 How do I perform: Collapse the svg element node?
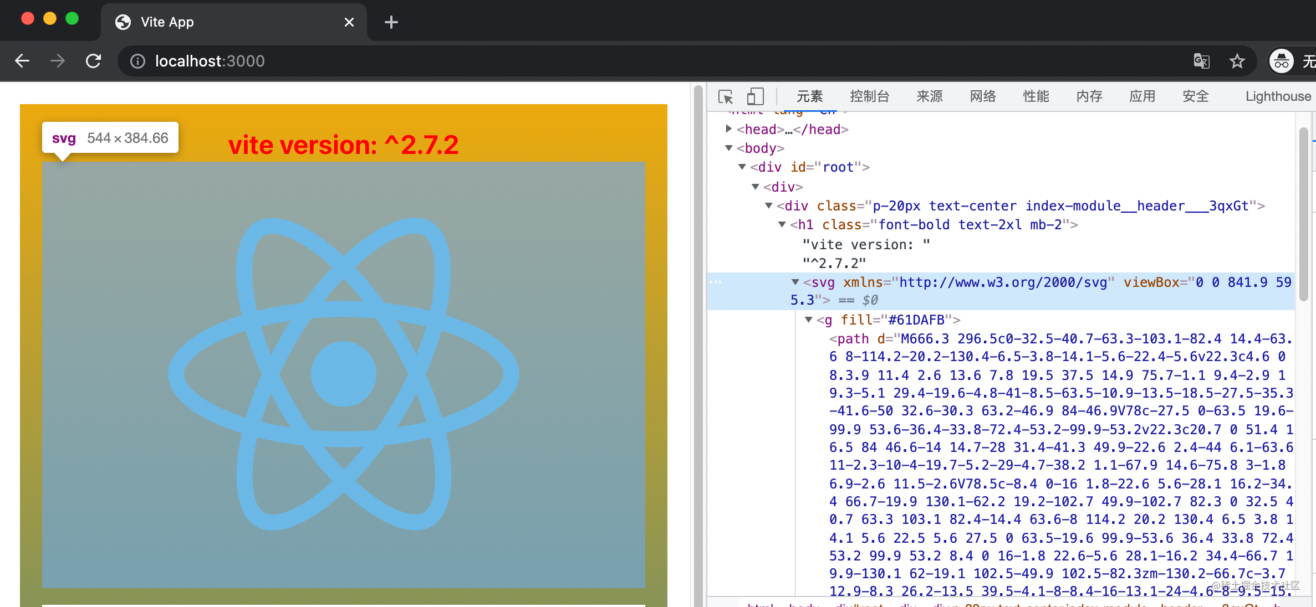point(795,282)
